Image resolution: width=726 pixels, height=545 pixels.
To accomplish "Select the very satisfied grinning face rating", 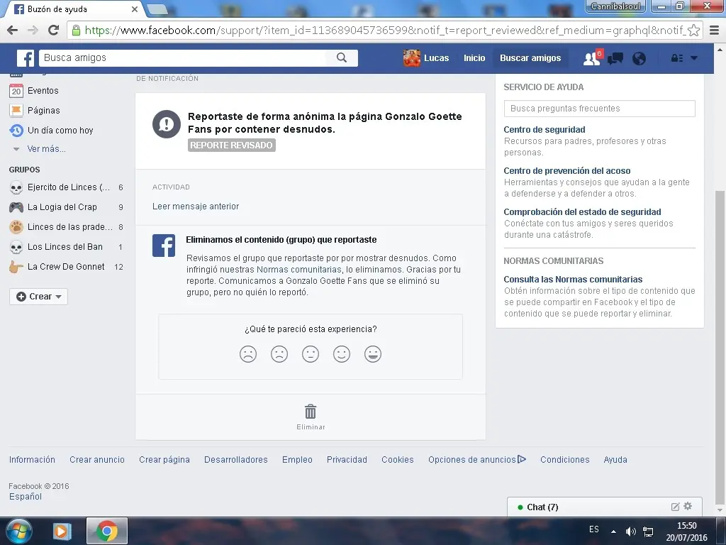I will pyautogui.click(x=373, y=354).
